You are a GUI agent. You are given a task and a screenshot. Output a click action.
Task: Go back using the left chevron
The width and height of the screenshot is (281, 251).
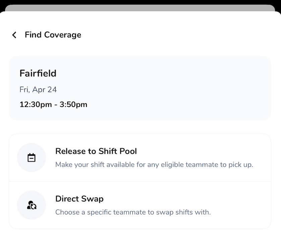pos(14,35)
